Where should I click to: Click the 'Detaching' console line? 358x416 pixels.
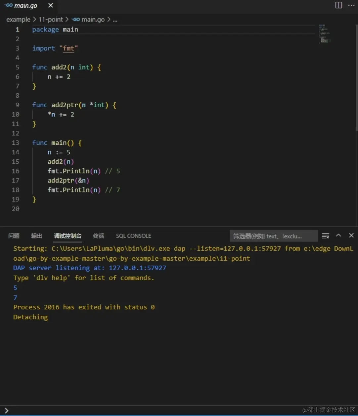[x=30, y=317]
